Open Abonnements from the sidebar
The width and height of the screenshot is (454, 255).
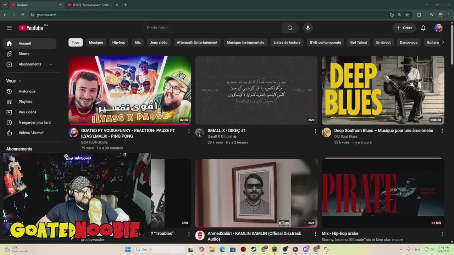(29, 64)
